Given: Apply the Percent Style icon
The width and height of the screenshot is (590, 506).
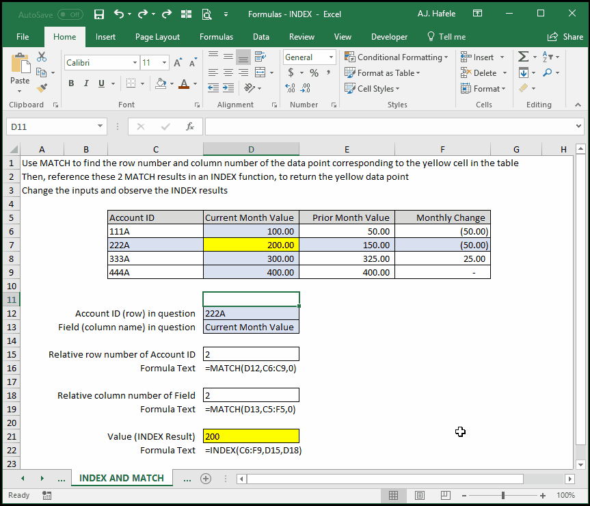Looking at the screenshot, I should (314, 72).
